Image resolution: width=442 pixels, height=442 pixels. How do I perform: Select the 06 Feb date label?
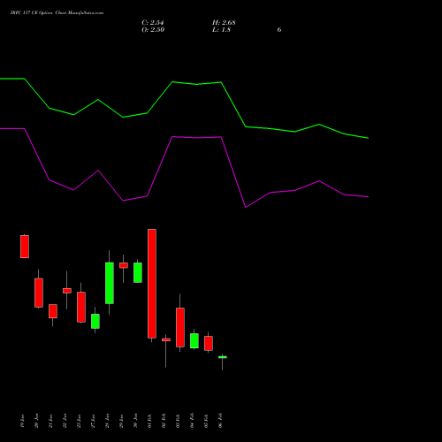pos(221,420)
